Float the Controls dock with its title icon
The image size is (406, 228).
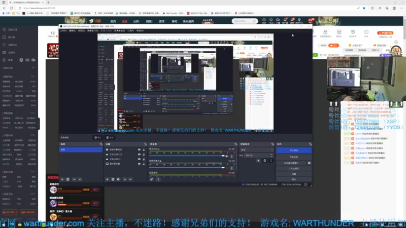[x=310, y=144]
